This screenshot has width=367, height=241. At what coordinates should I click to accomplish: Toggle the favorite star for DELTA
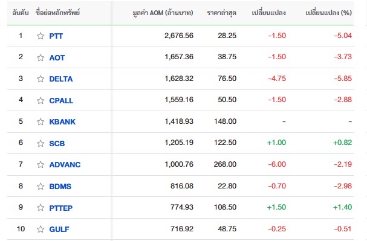tap(41, 79)
